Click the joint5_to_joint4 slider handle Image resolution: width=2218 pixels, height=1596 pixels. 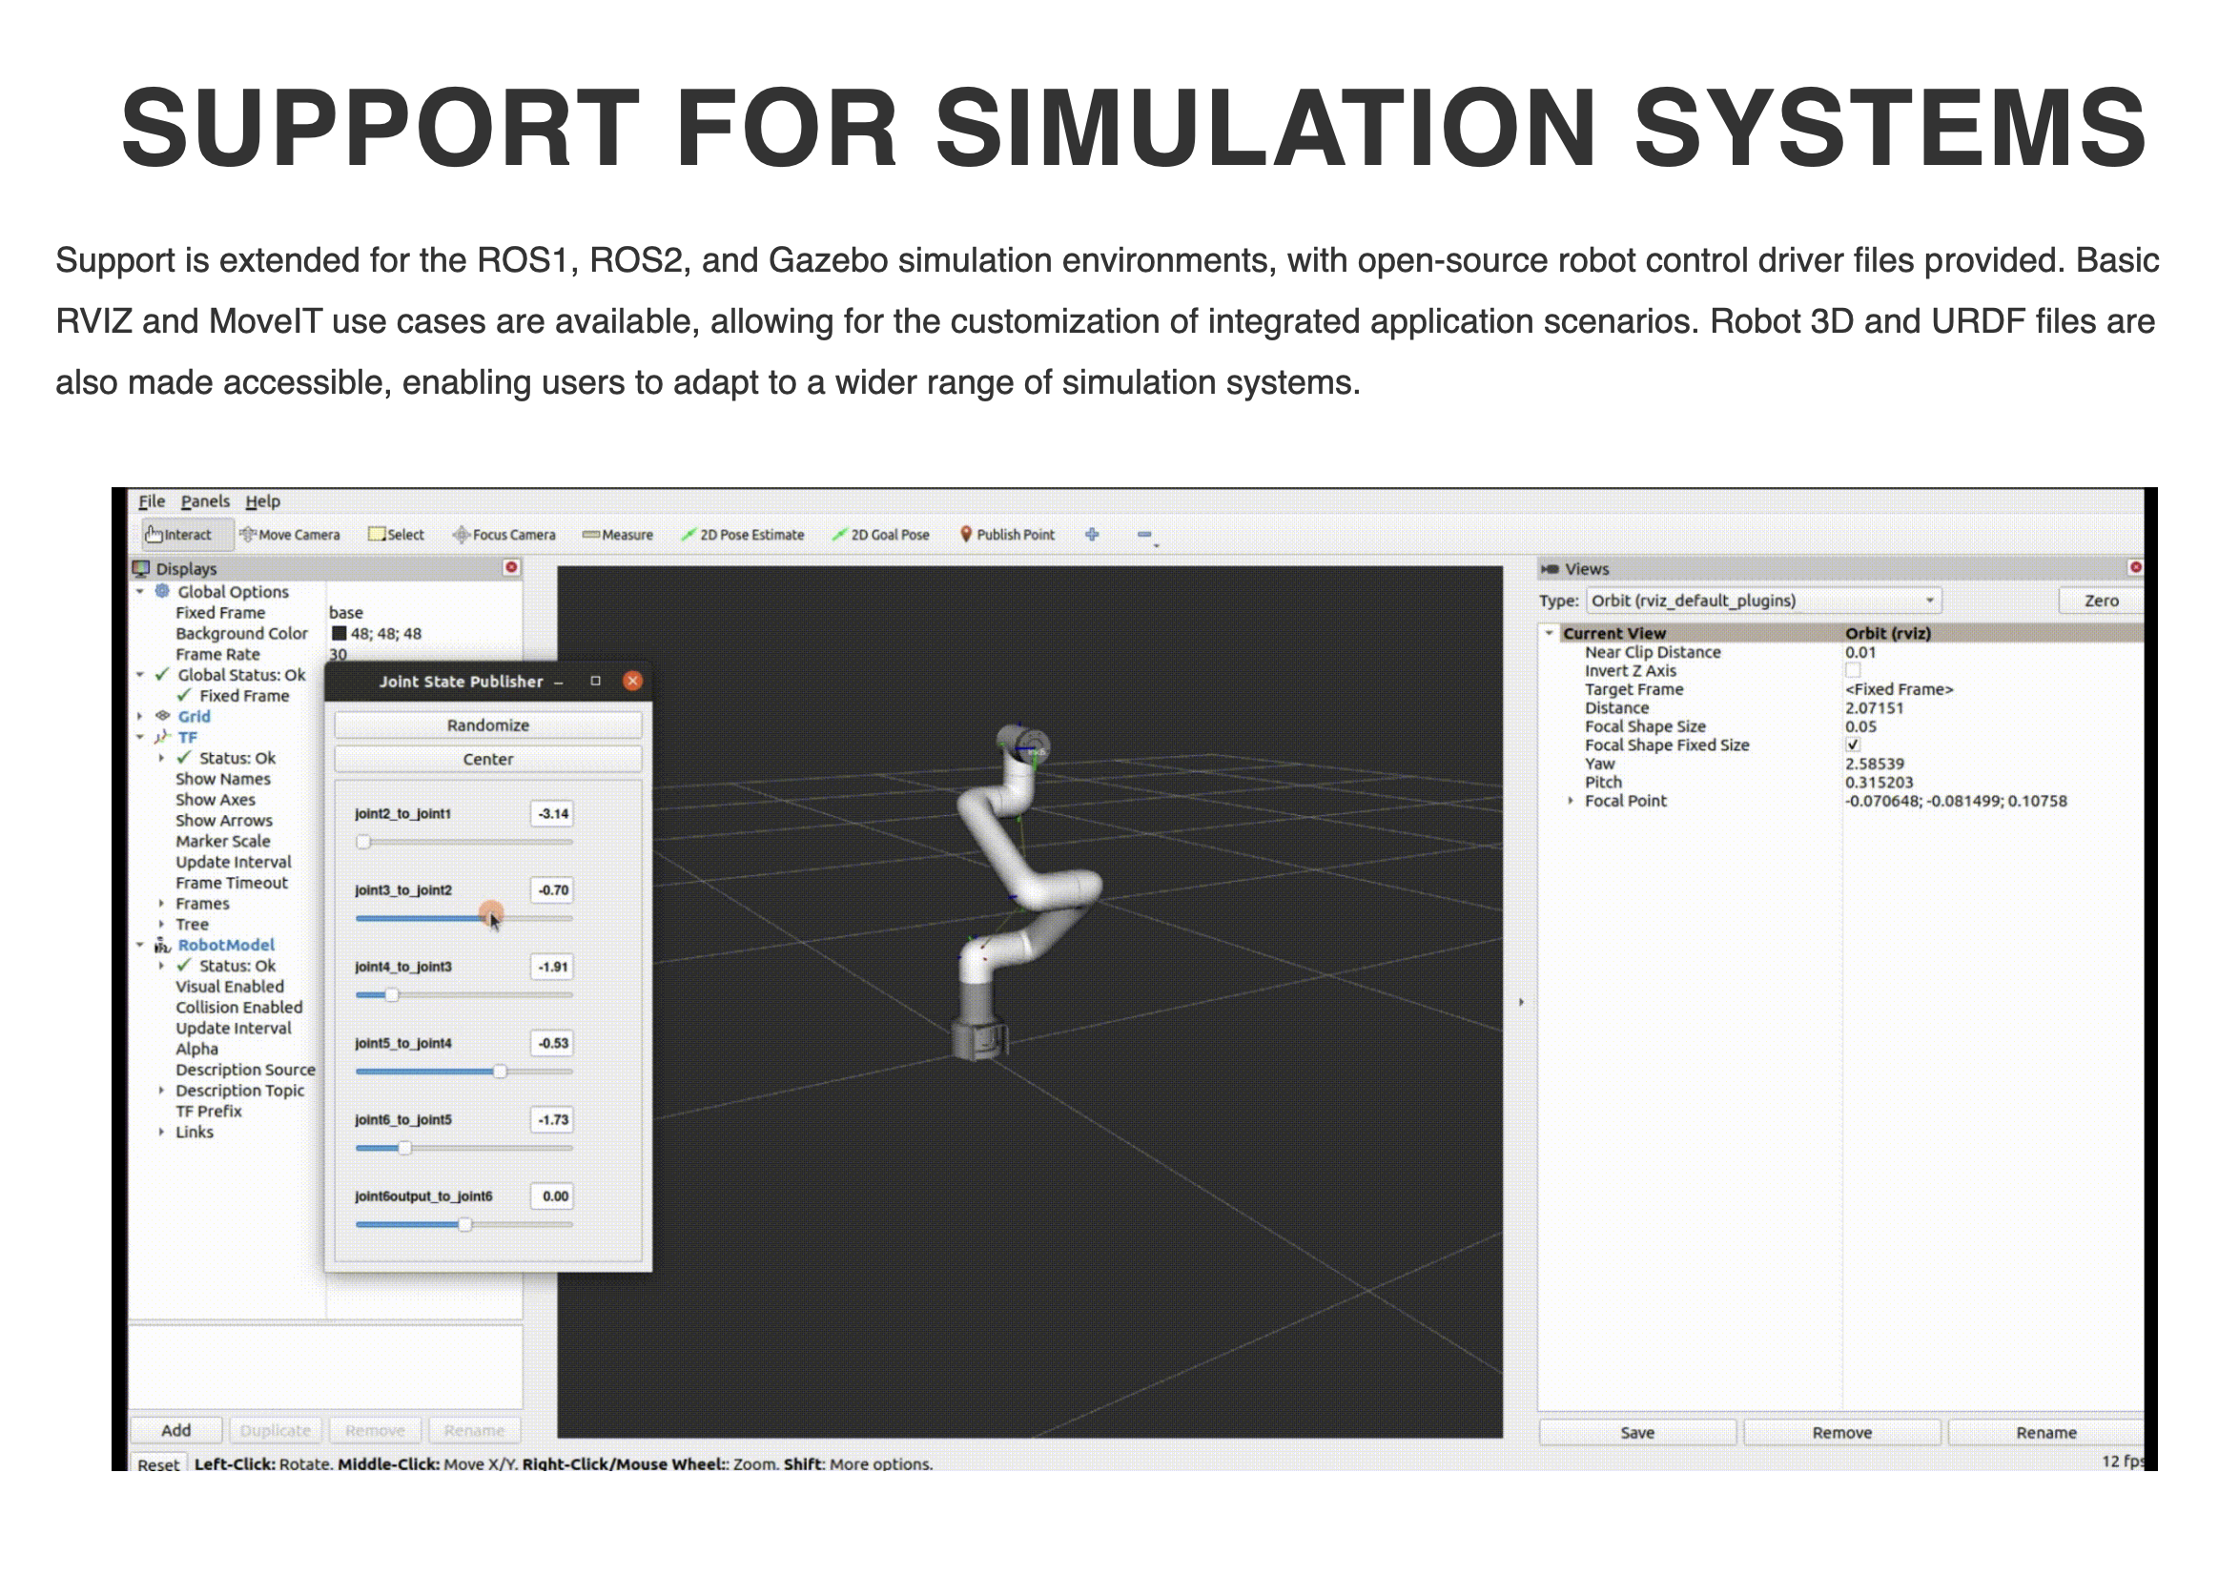(500, 1071)
